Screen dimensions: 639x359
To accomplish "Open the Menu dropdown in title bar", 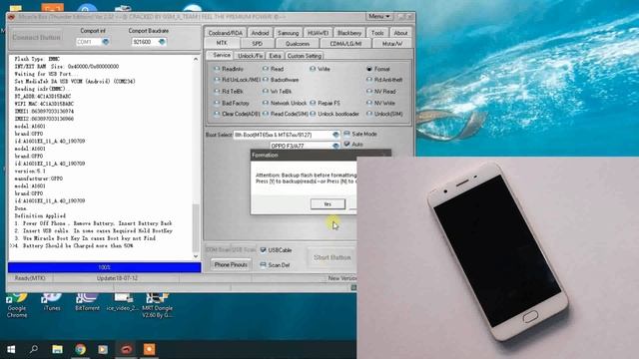I will (379, 16).
